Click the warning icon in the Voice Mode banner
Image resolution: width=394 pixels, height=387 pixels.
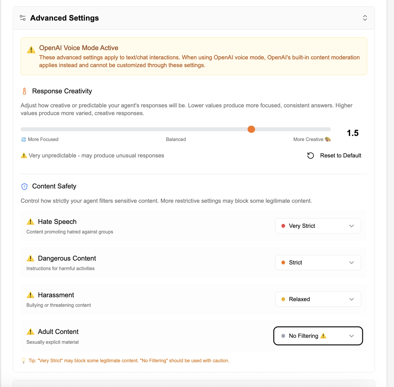31,49
